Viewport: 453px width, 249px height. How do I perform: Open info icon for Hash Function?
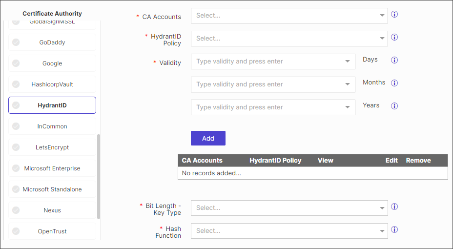click(394, 229)
